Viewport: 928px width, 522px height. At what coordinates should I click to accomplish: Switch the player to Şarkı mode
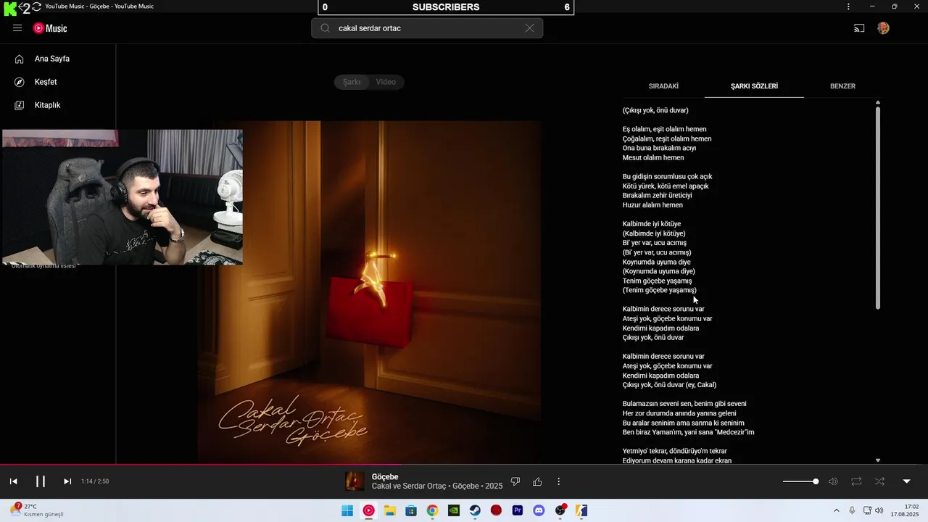352,82
